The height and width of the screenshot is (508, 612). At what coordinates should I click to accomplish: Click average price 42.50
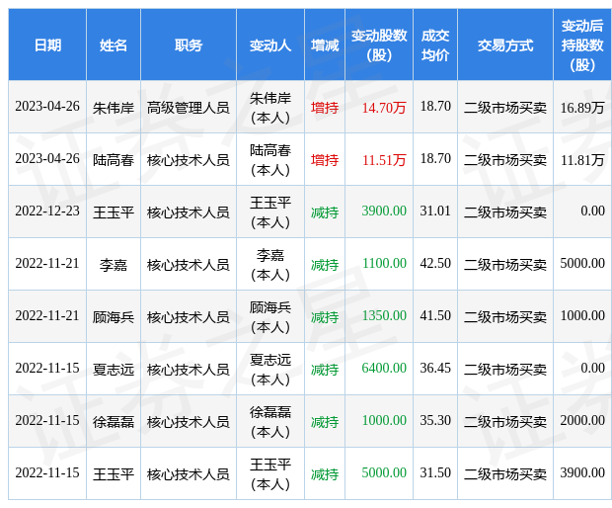(x=435, y=263)
